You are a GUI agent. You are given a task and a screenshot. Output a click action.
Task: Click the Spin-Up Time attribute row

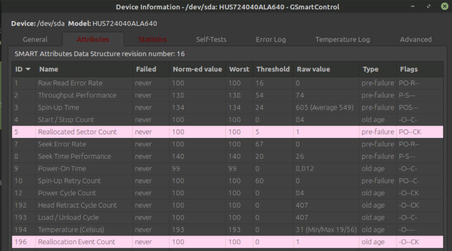(x=59, y=108)
